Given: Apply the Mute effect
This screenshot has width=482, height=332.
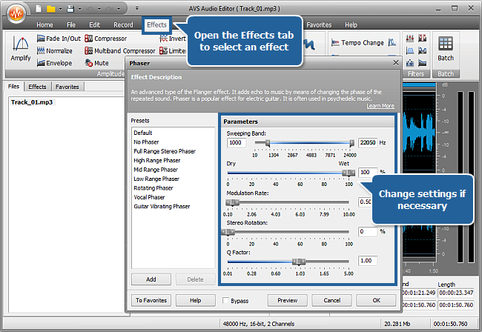Looking at the screenshot, I should (97, 63).
